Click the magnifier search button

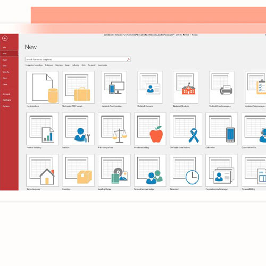(x=128, y=59)
